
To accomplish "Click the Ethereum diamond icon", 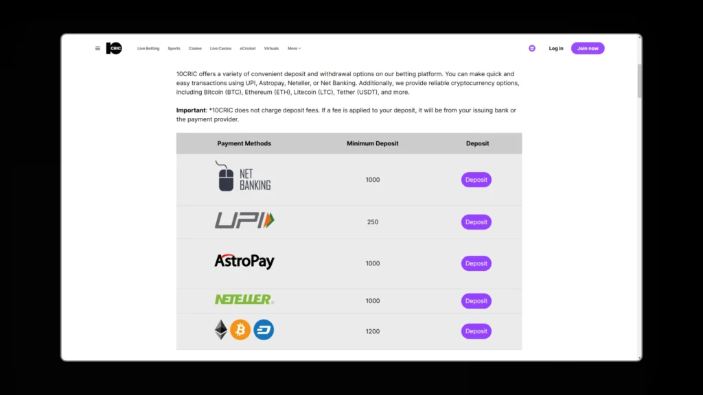I will (x=220, y=330).
